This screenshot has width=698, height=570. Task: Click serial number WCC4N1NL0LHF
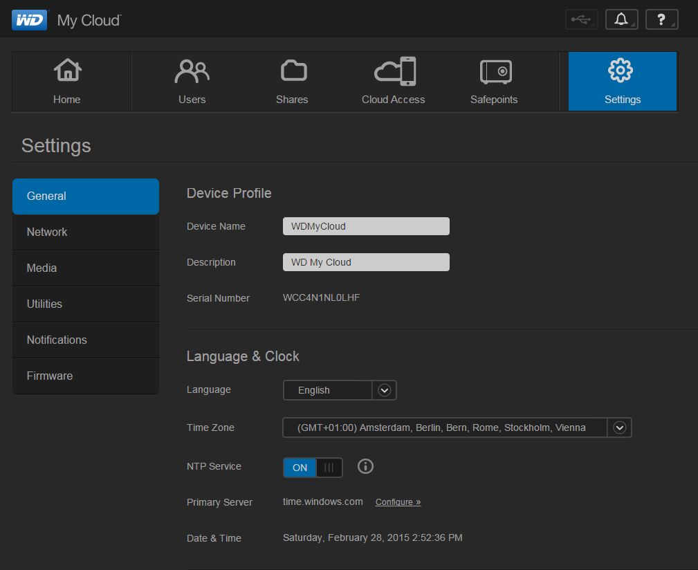tap(322, 297)
